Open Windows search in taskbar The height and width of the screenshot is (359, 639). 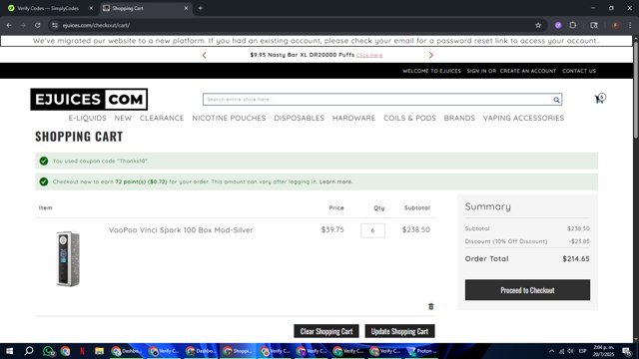29,351
